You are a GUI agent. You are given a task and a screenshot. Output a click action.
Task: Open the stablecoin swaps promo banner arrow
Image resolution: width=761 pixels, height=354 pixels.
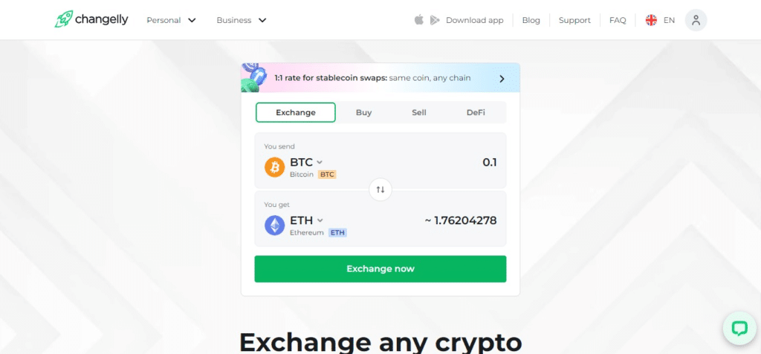tap(502, 78)
